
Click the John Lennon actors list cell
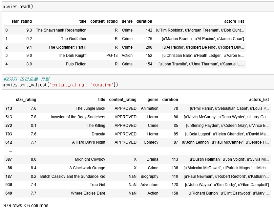[225, 142]
